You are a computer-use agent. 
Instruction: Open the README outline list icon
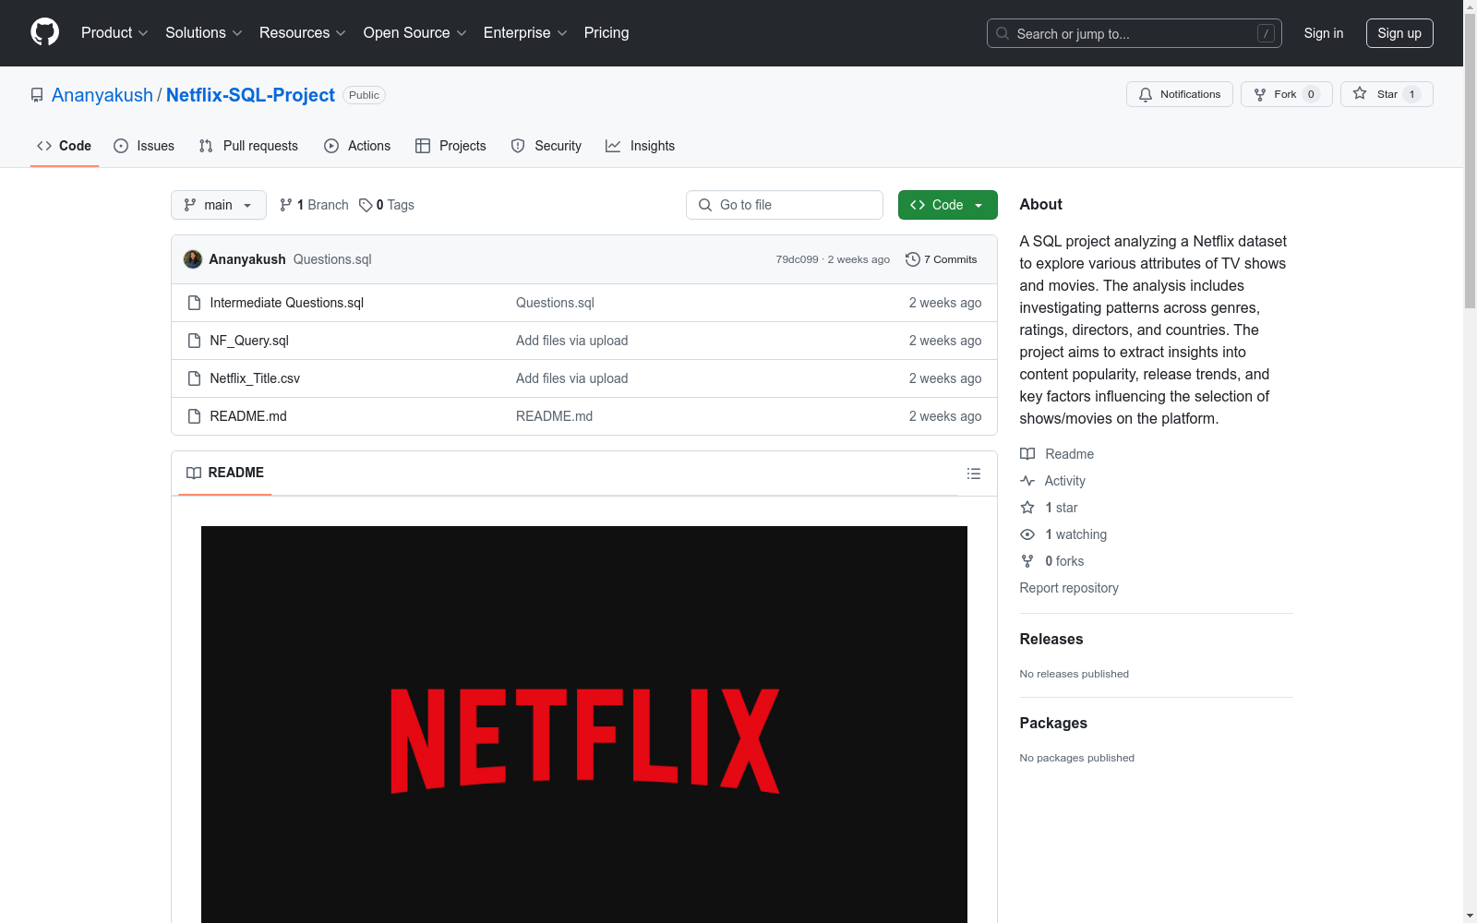(x=974, y=473)
